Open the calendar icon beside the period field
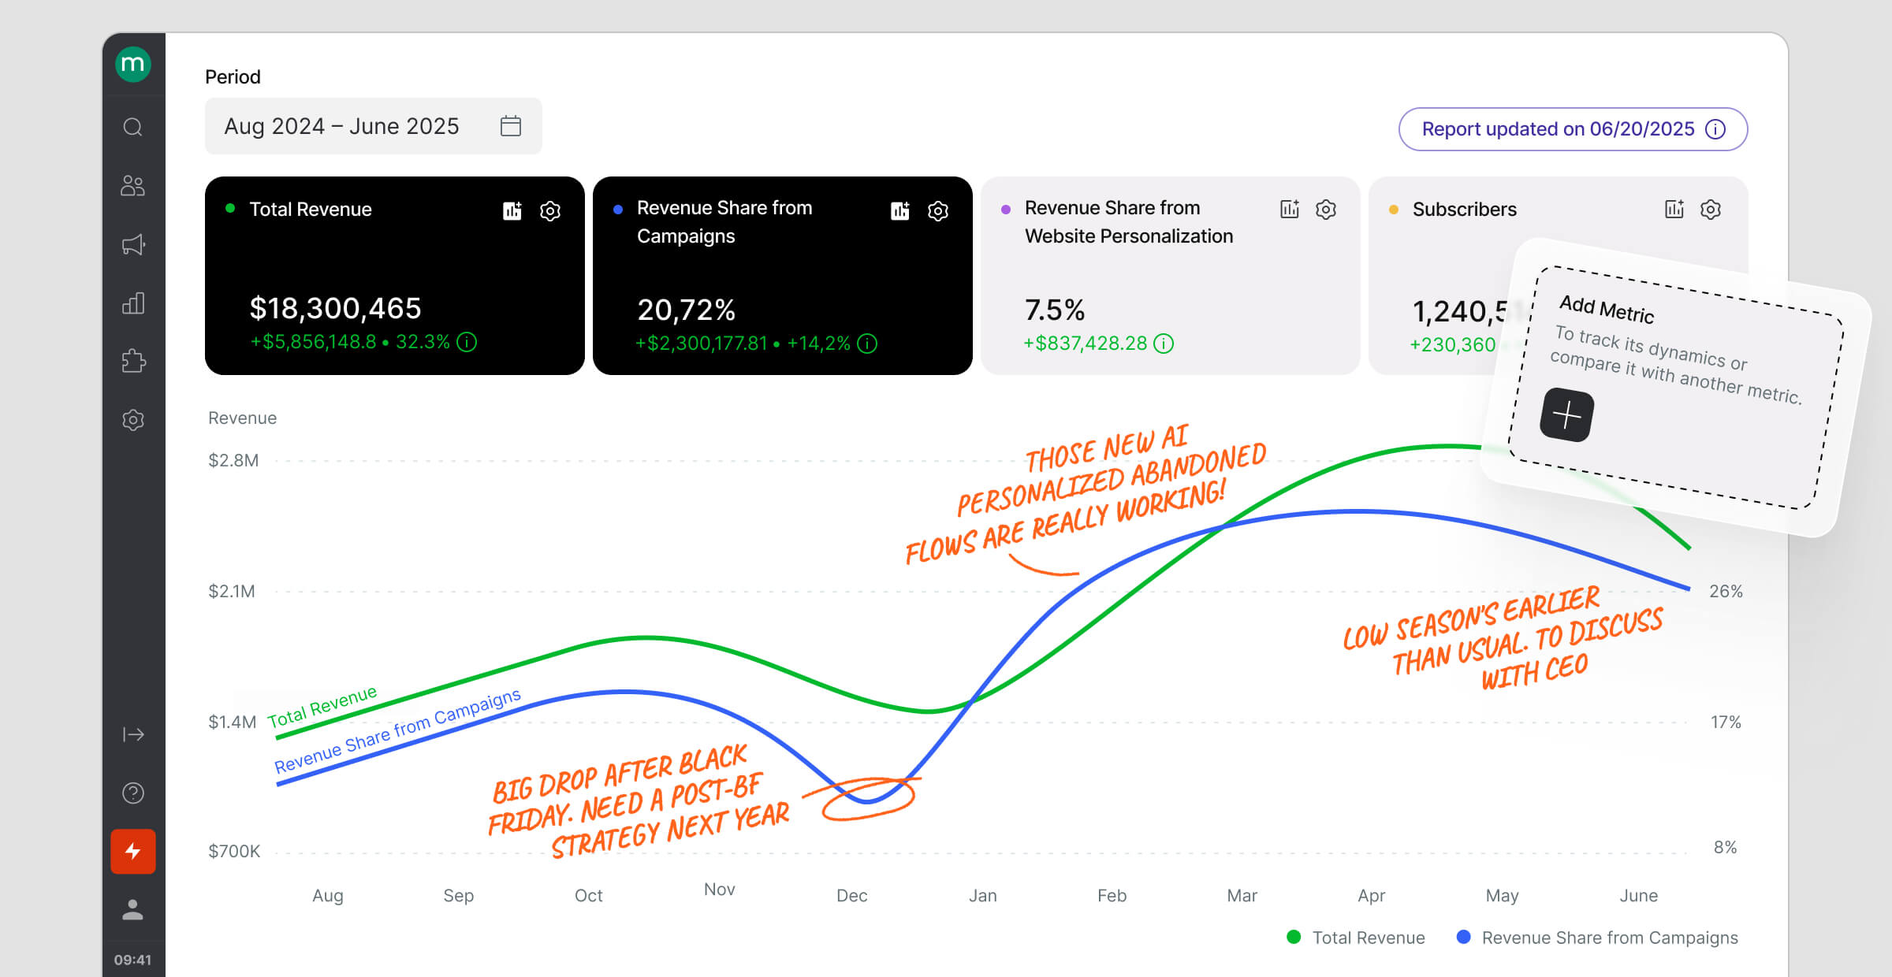 coord(510,126)
